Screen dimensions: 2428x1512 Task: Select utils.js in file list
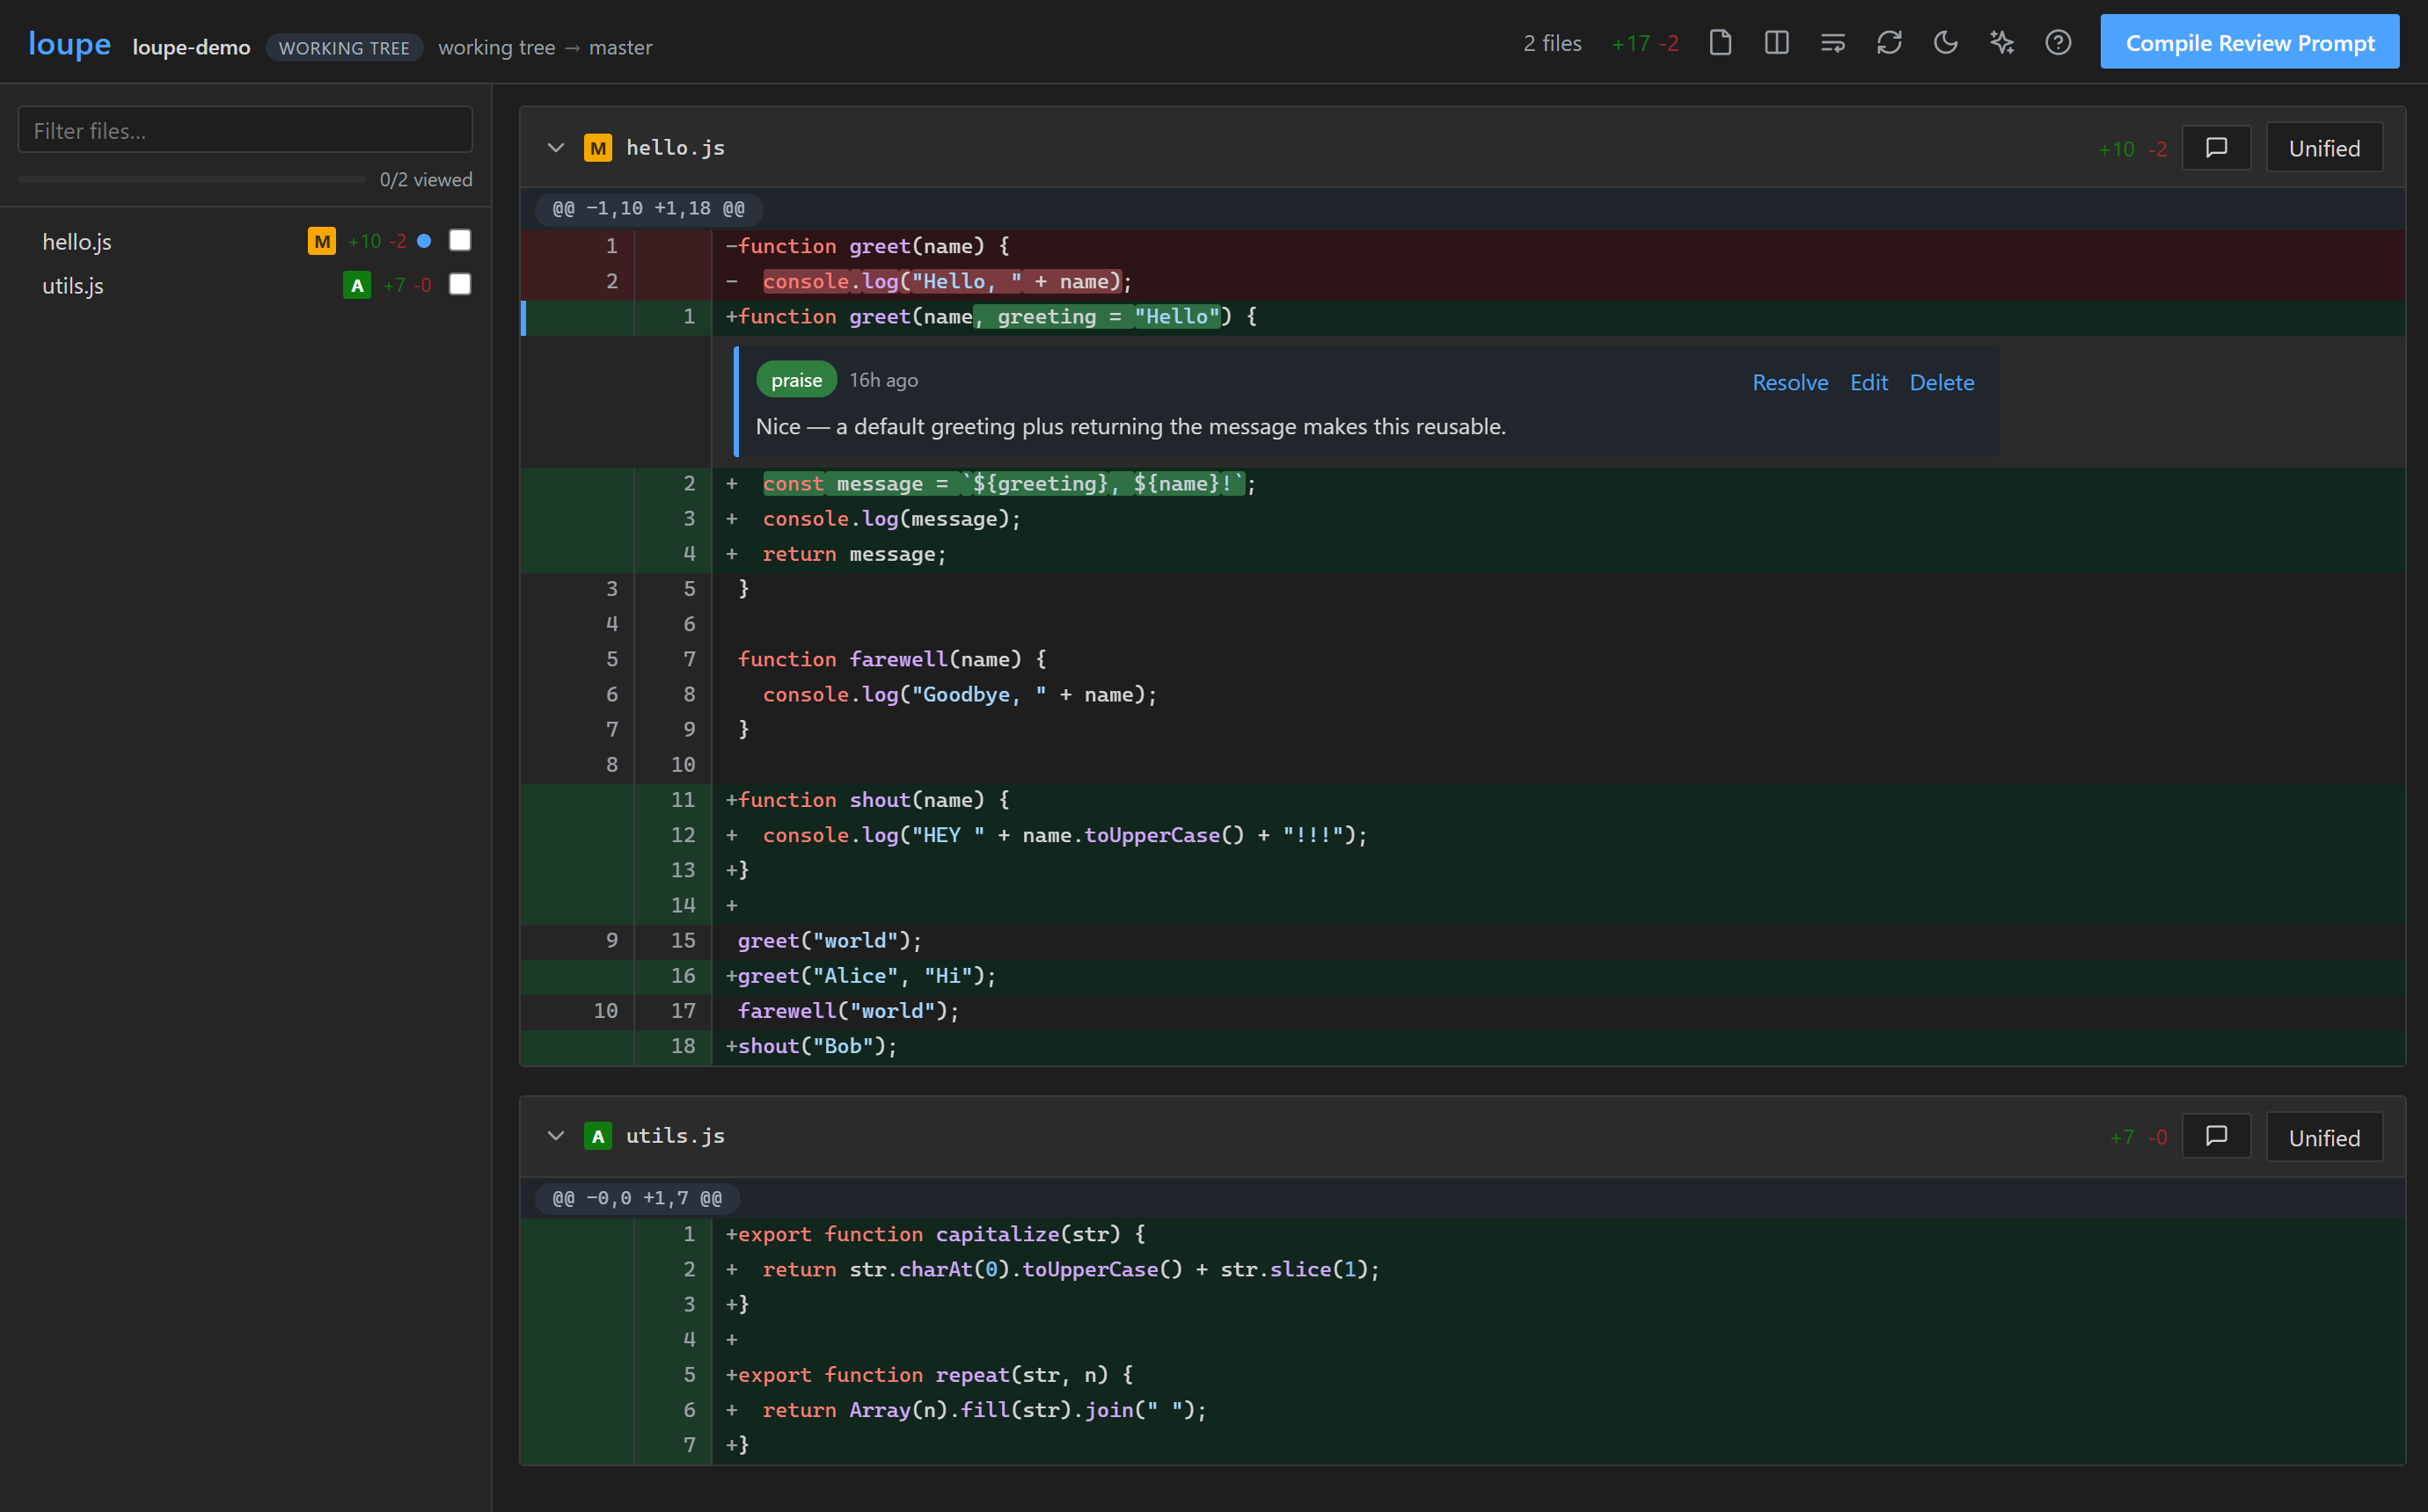click(245, 285)
